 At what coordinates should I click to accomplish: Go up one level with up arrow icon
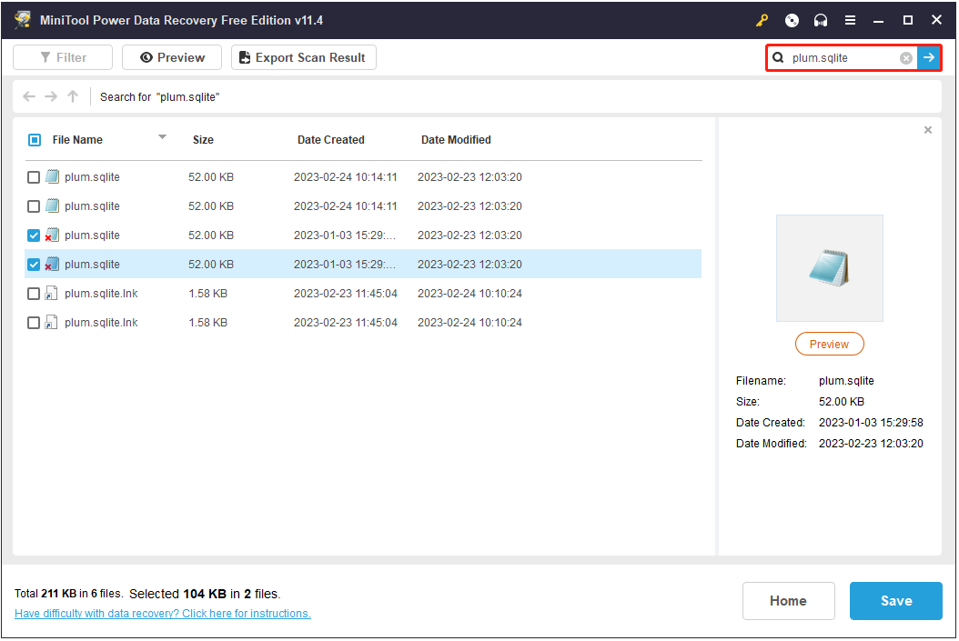[x=73, y=96]
